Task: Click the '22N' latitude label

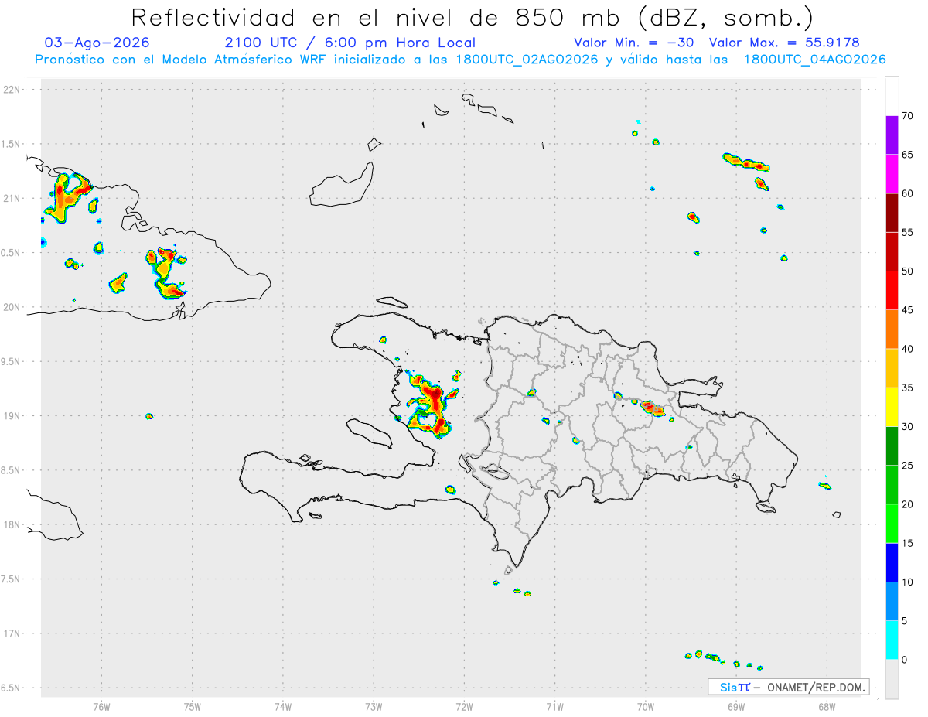Action: pos(13,90)
